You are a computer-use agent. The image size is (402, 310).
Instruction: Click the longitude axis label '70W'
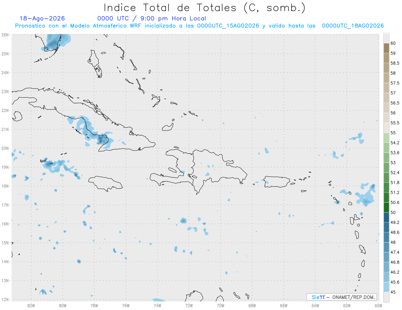220,305
